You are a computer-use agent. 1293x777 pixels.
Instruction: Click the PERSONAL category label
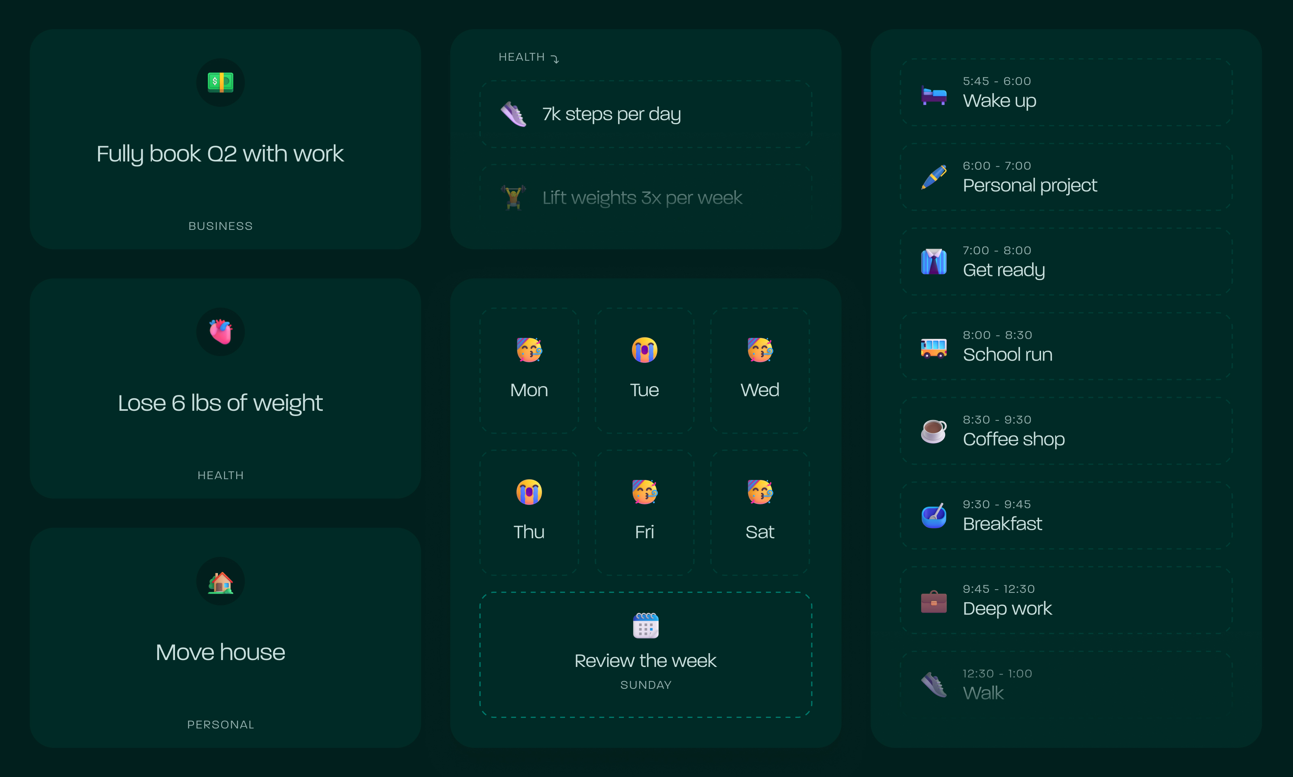click(220, 725)
